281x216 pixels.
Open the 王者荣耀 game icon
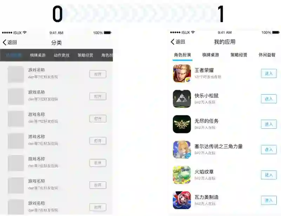(182, 73)
